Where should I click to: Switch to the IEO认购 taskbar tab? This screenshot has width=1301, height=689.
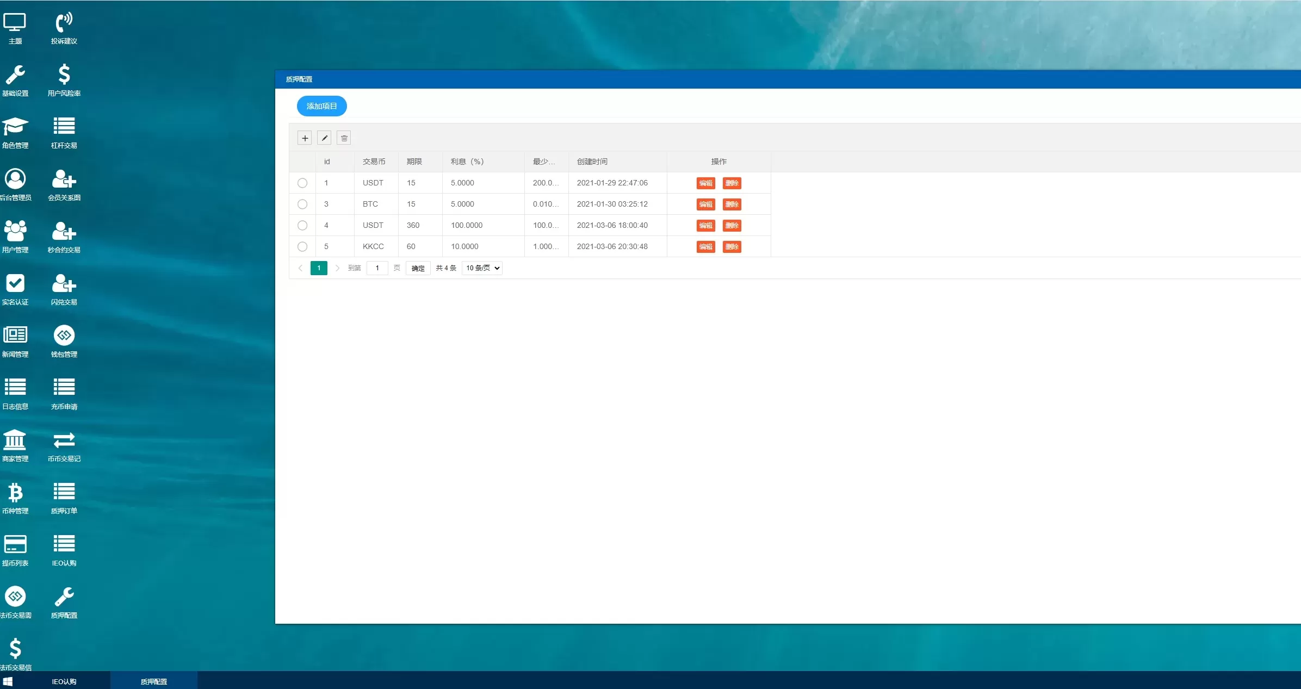click(64, 681)
